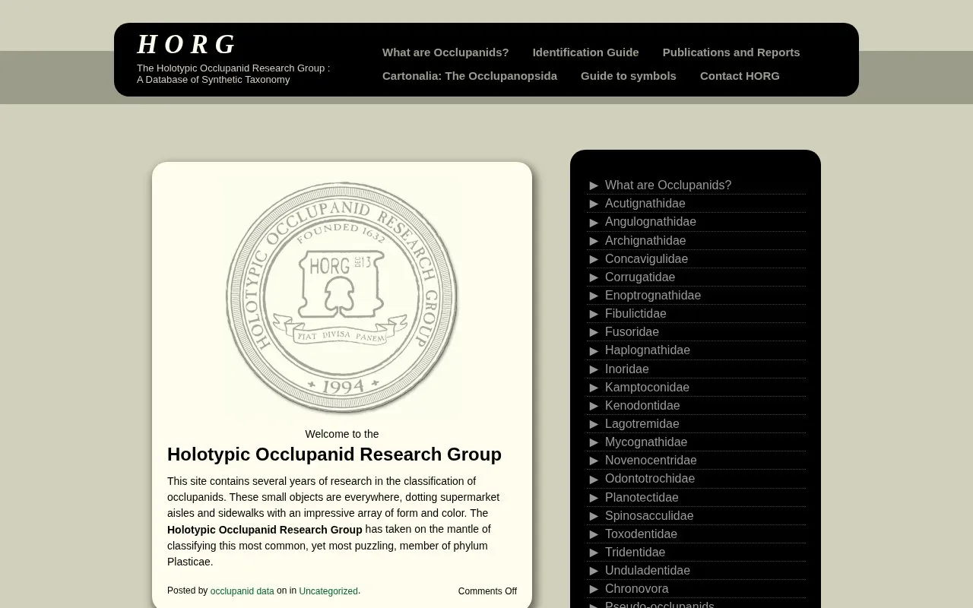Click 'What are Occlupanids?' in sidebar list
This screenshot has width=973, height=608.
point(668,185)
